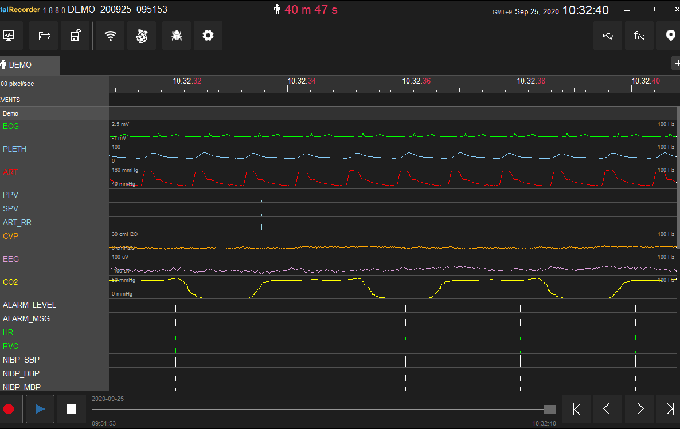Click the yellow CO2 capnography waveform
Image resolution: width=680 pixels, height=429 pixels.
pyautogui.click(x=393, y=288)
